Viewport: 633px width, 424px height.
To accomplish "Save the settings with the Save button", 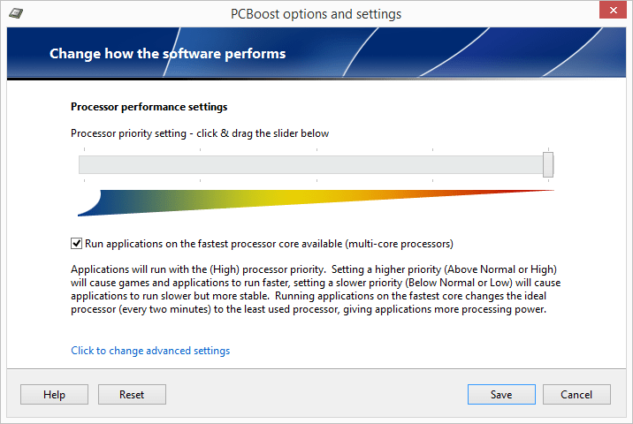I will click(502, 395).
